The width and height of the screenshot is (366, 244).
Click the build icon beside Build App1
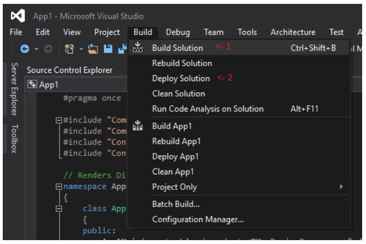137,125
